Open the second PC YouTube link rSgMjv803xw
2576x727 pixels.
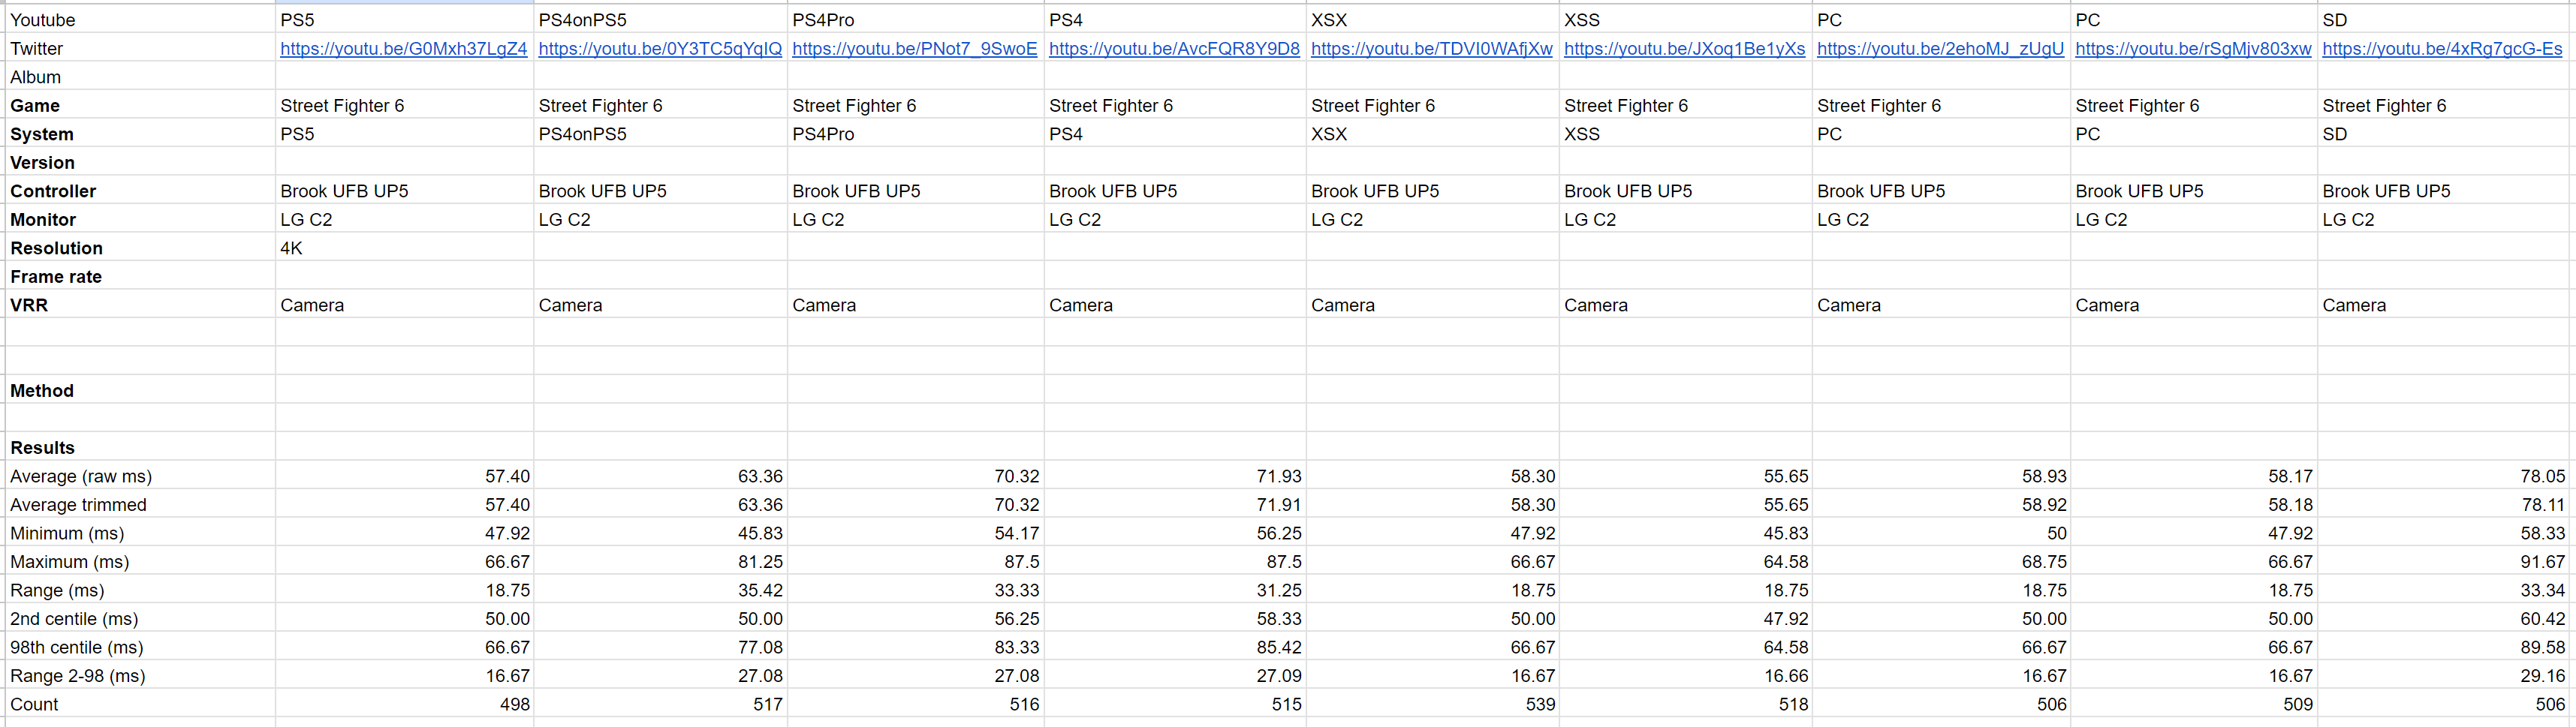2193,48
